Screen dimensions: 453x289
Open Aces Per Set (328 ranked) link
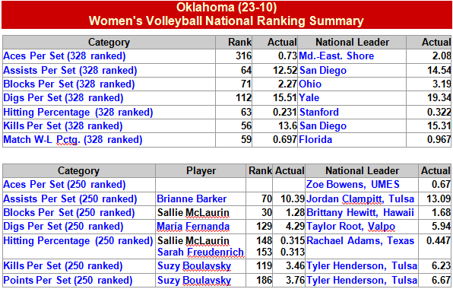[65, 56]
